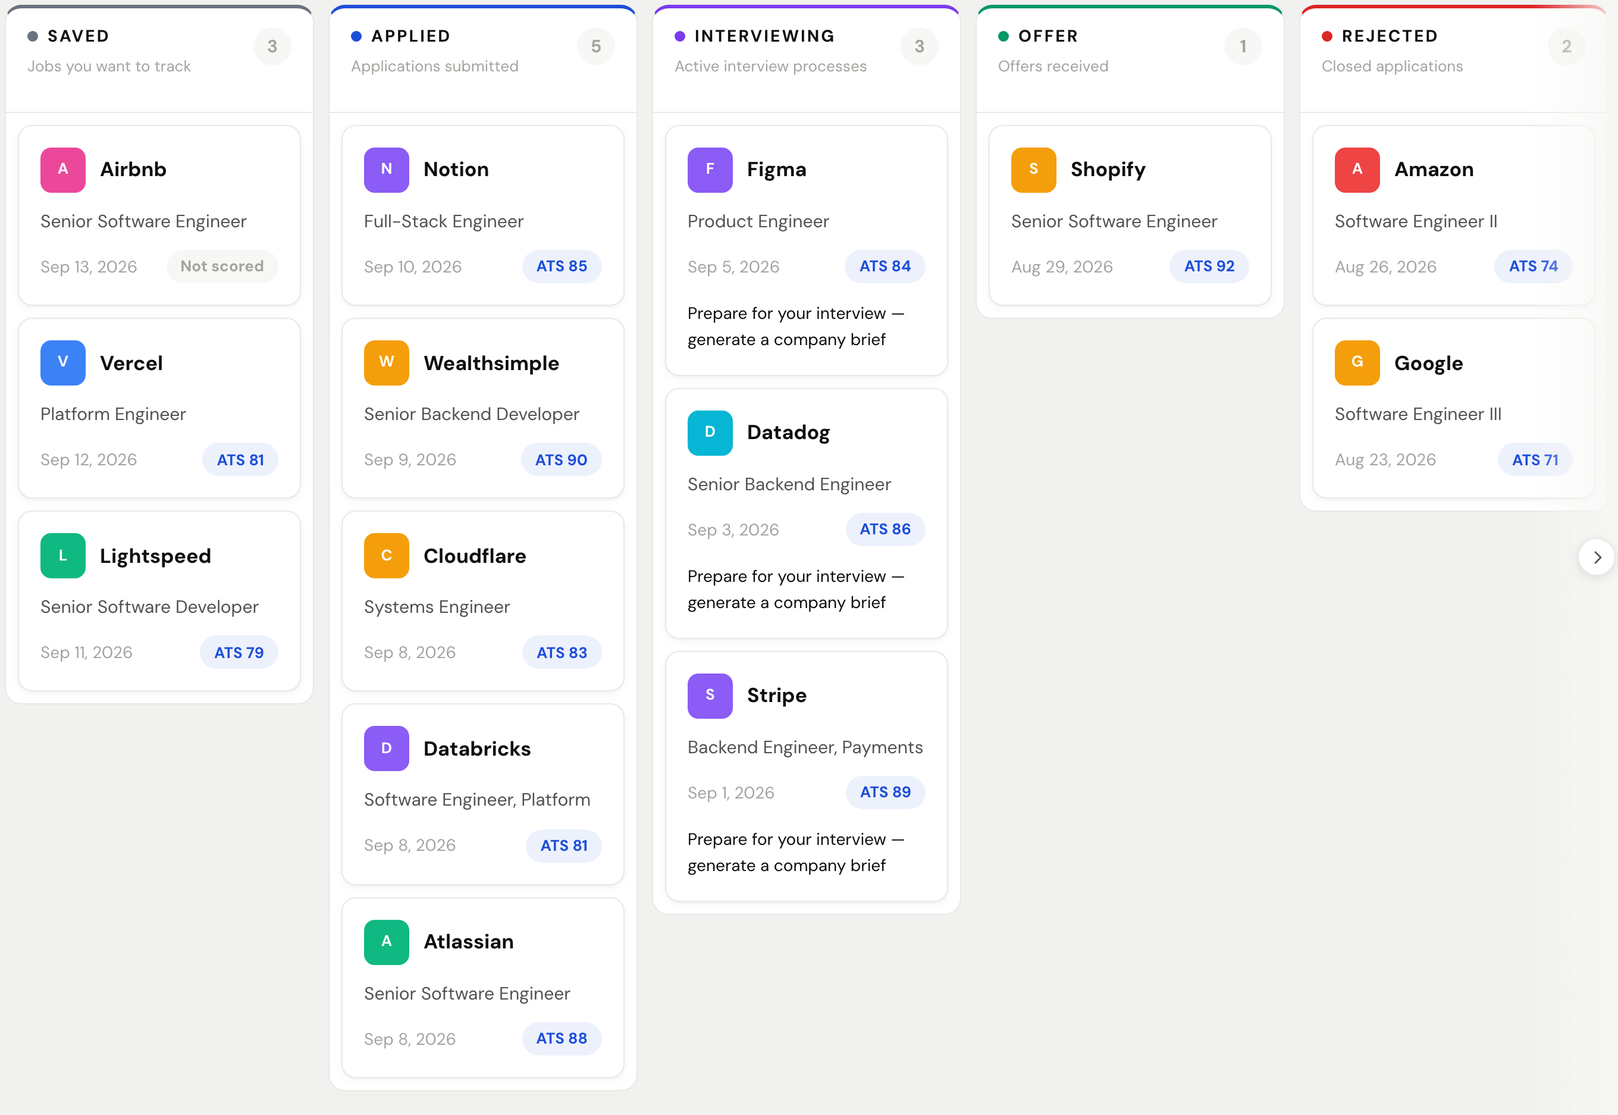Click the Stripe purple logo icon
The image size is (1618, 1115).
click(x=710, y=696)
